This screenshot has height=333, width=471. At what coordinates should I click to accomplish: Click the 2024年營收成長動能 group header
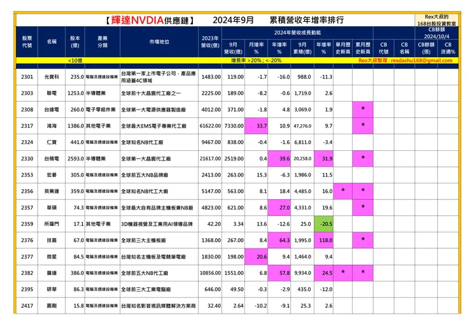(297, 32)
